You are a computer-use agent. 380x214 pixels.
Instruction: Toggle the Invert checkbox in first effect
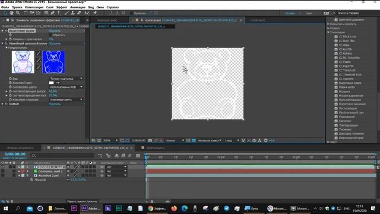click(x=50, y=35)
